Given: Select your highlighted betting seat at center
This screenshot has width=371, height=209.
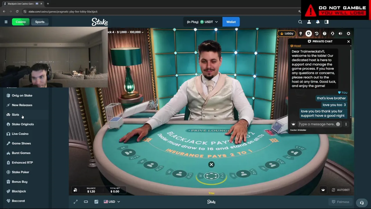Looking at the screenshot, I should [211, 176].
